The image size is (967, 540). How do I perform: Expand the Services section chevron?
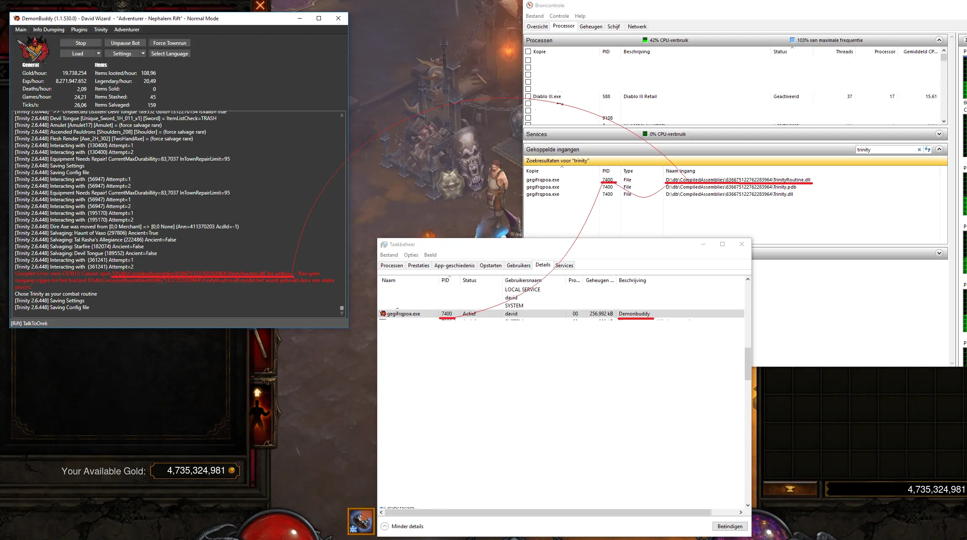click(939, 134)
